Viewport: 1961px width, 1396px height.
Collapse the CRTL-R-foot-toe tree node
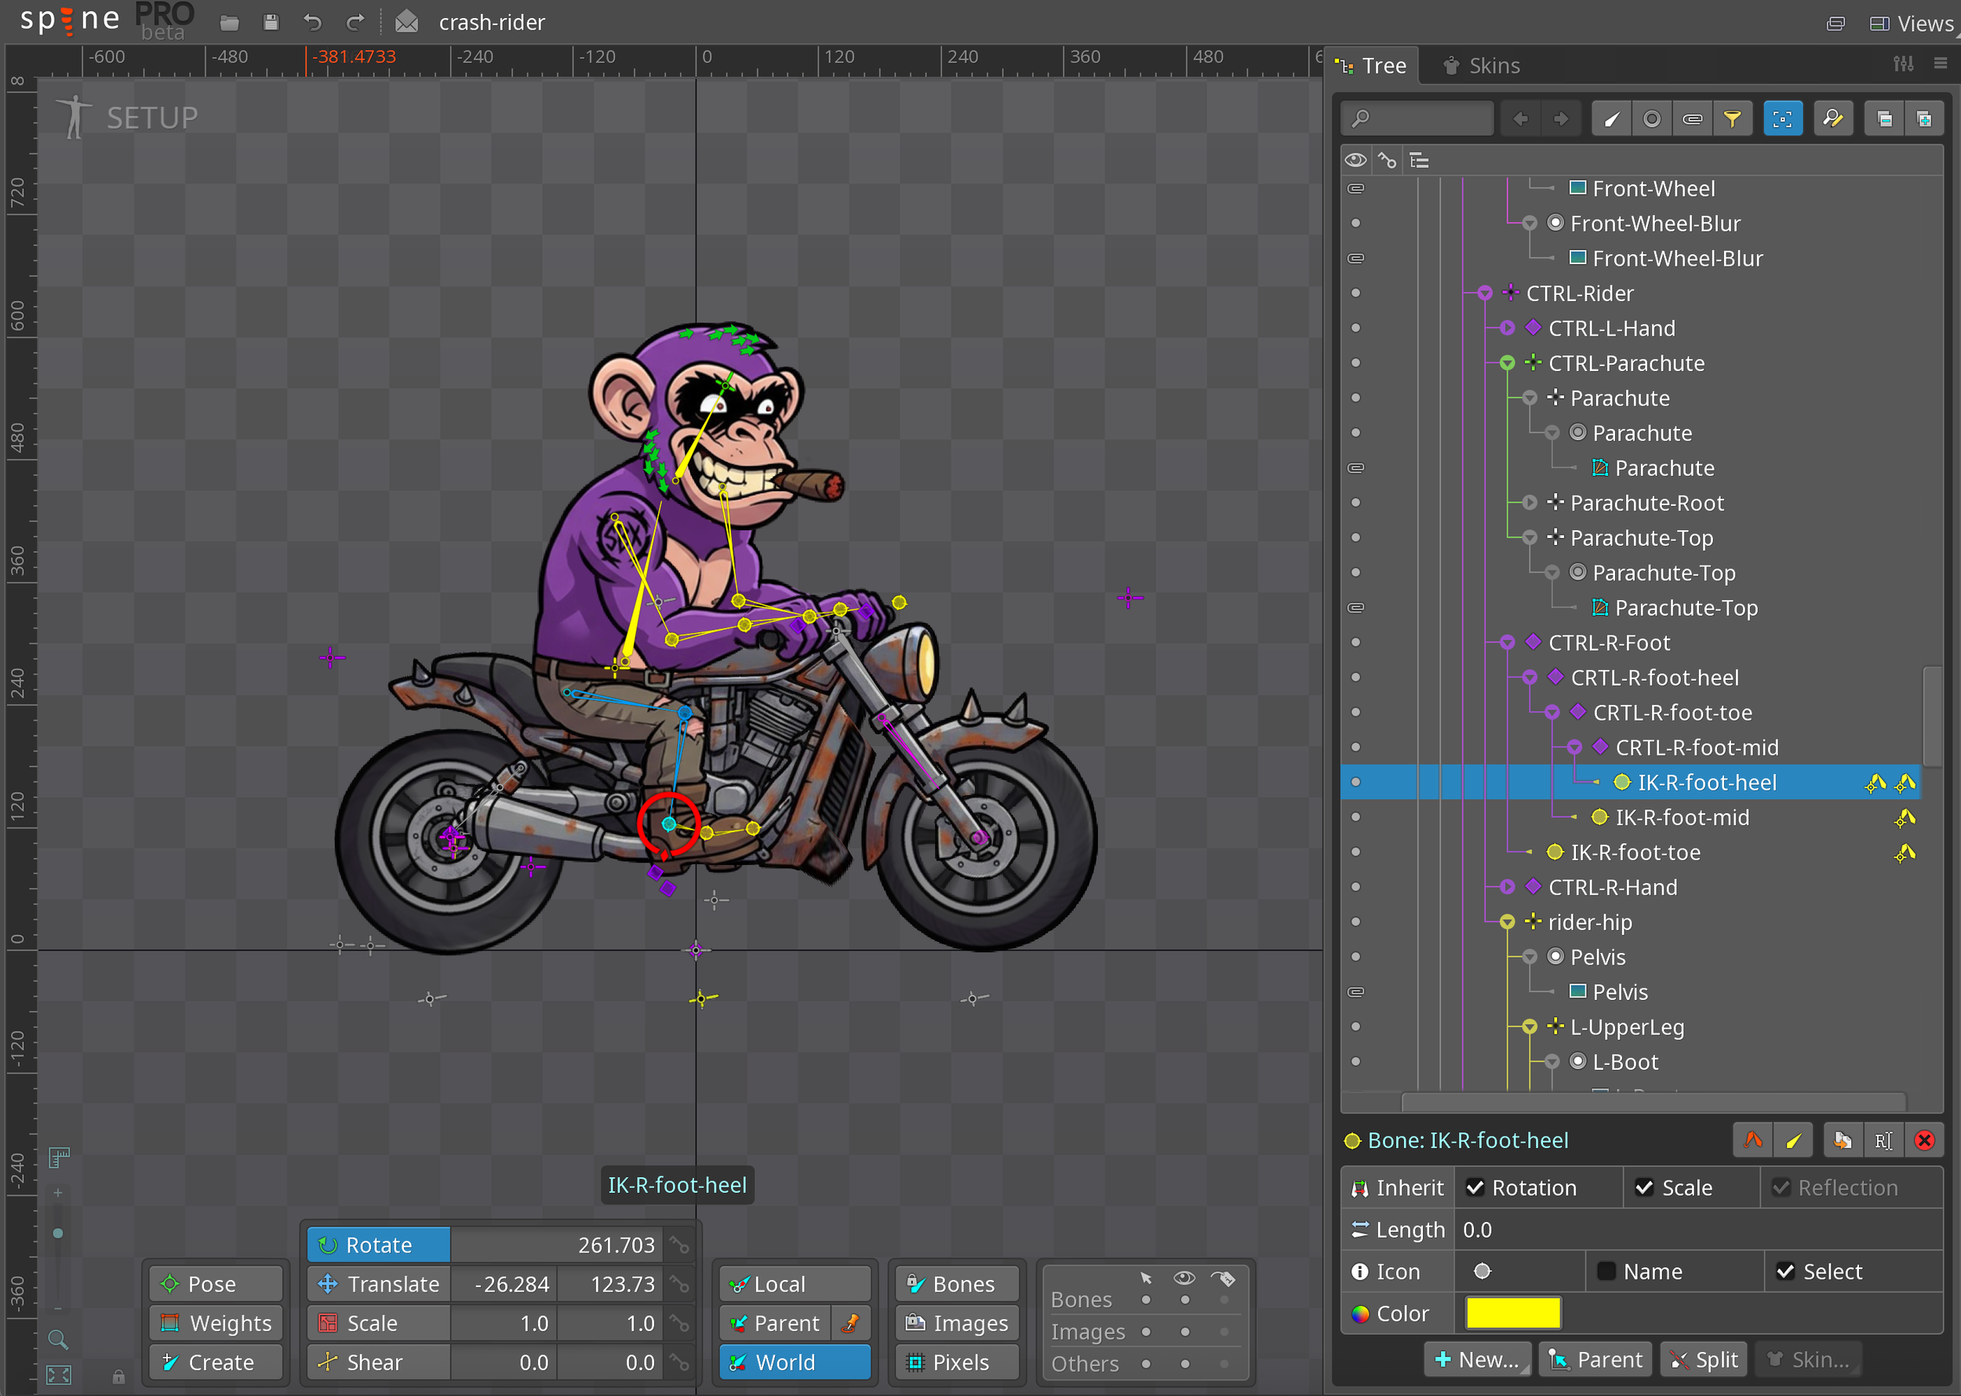[x=1552, y=713]
